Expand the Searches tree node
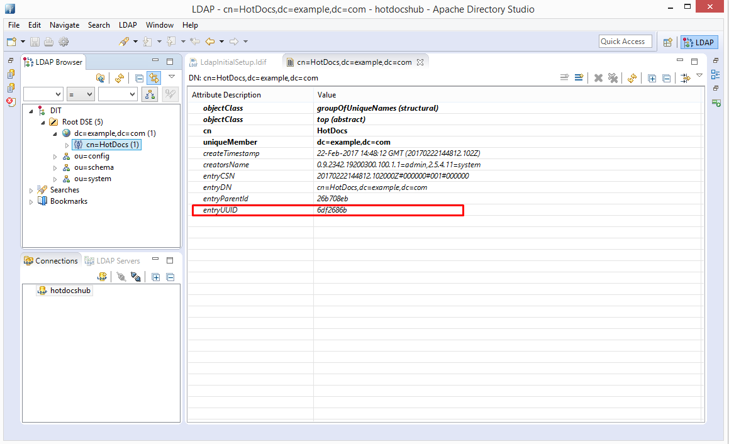Image resolution: width=729 pixels, height=444 pixels. [31, 190]
